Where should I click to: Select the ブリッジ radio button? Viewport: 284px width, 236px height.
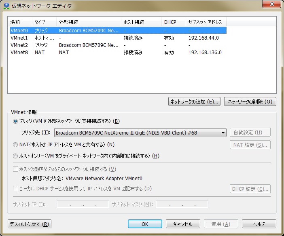tap(15, 121)
